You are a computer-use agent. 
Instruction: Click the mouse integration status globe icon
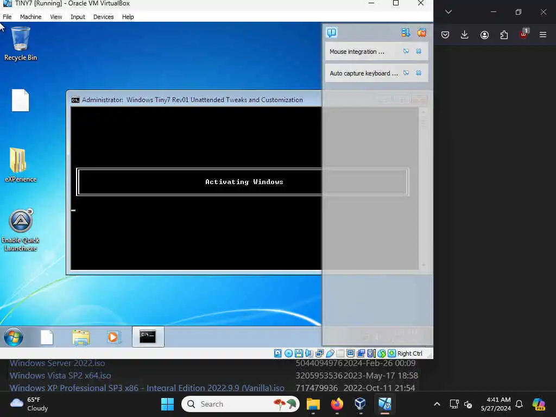click(x=382, y=353)
